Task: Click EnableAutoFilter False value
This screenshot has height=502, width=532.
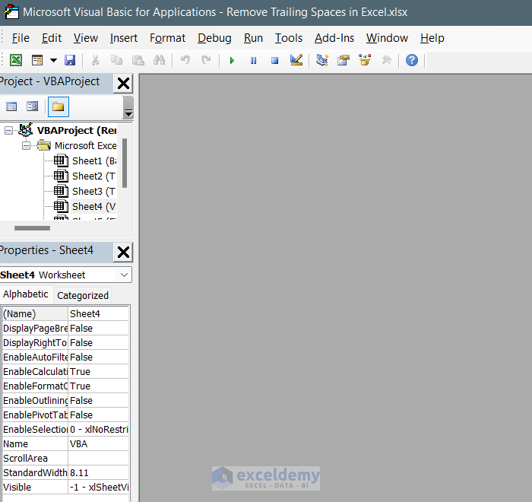Action: tap(99, 357)
